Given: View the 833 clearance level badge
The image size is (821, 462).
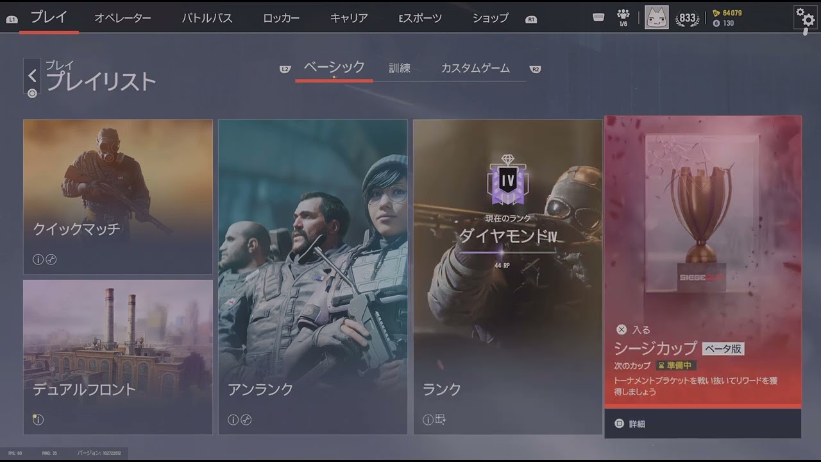Looking at the screenshot, I should coord(688,18).
